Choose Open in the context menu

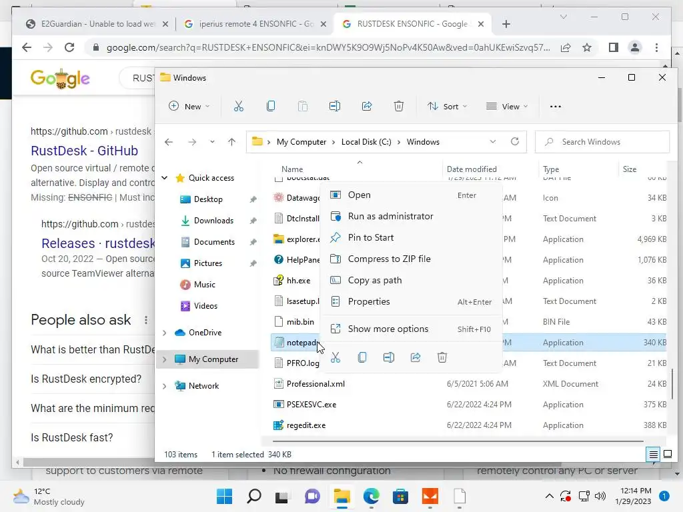(x=411, y=195)
